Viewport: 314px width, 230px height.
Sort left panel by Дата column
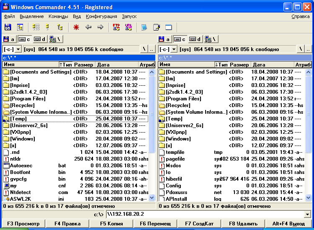click(x=117, y=64)
